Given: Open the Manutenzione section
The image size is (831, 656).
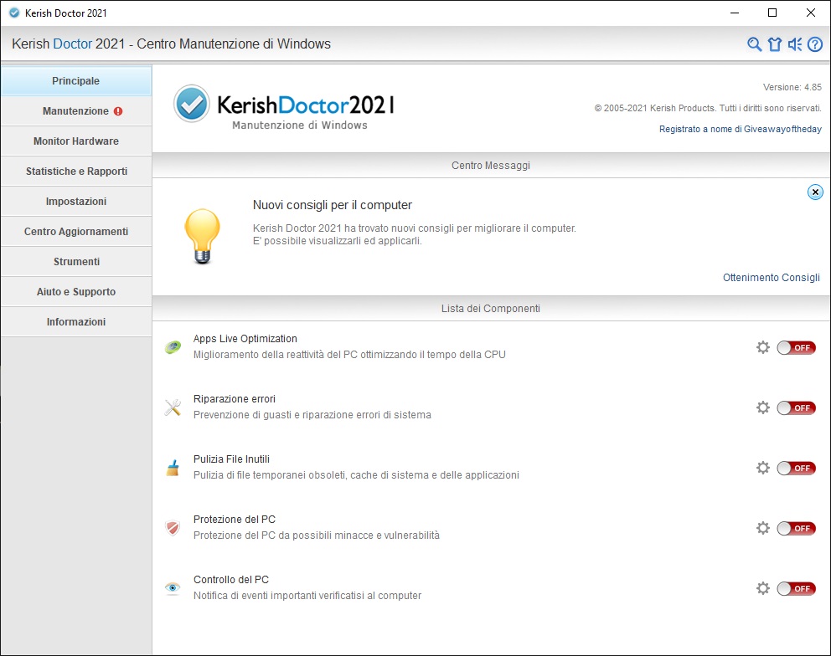Looking at the screenshot, I should pos(75,111).
